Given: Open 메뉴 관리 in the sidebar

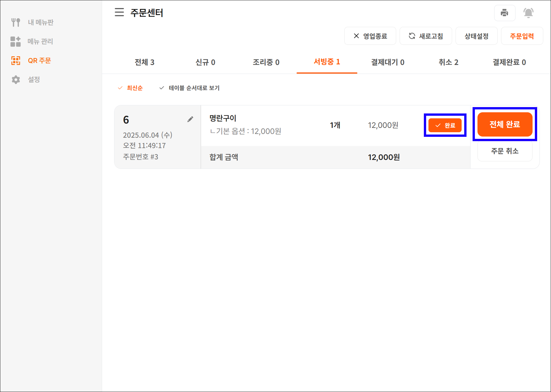Looking at the screenshot, I should 40,41.
